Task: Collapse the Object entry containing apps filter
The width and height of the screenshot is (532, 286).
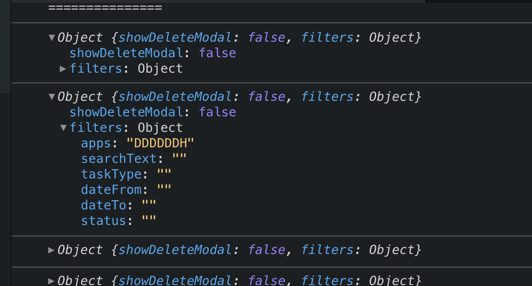Action: (51, 97)
